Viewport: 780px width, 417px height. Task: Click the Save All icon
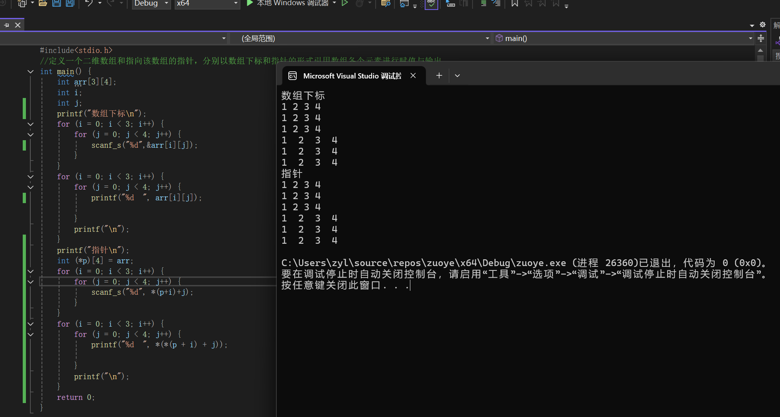(x=70, y=4)
